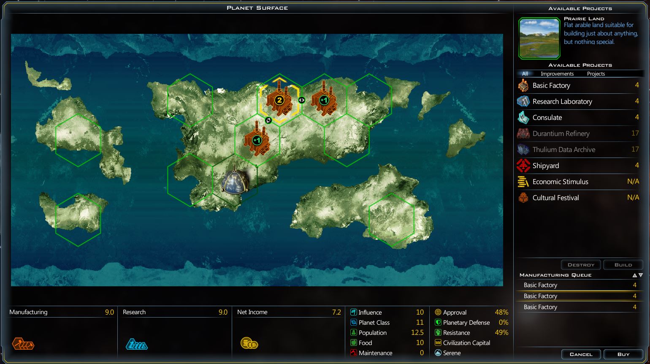Screen dimensions: 650x364
Task: Select the +1 factory right of the highlighted factory
Action: point(324,99)
